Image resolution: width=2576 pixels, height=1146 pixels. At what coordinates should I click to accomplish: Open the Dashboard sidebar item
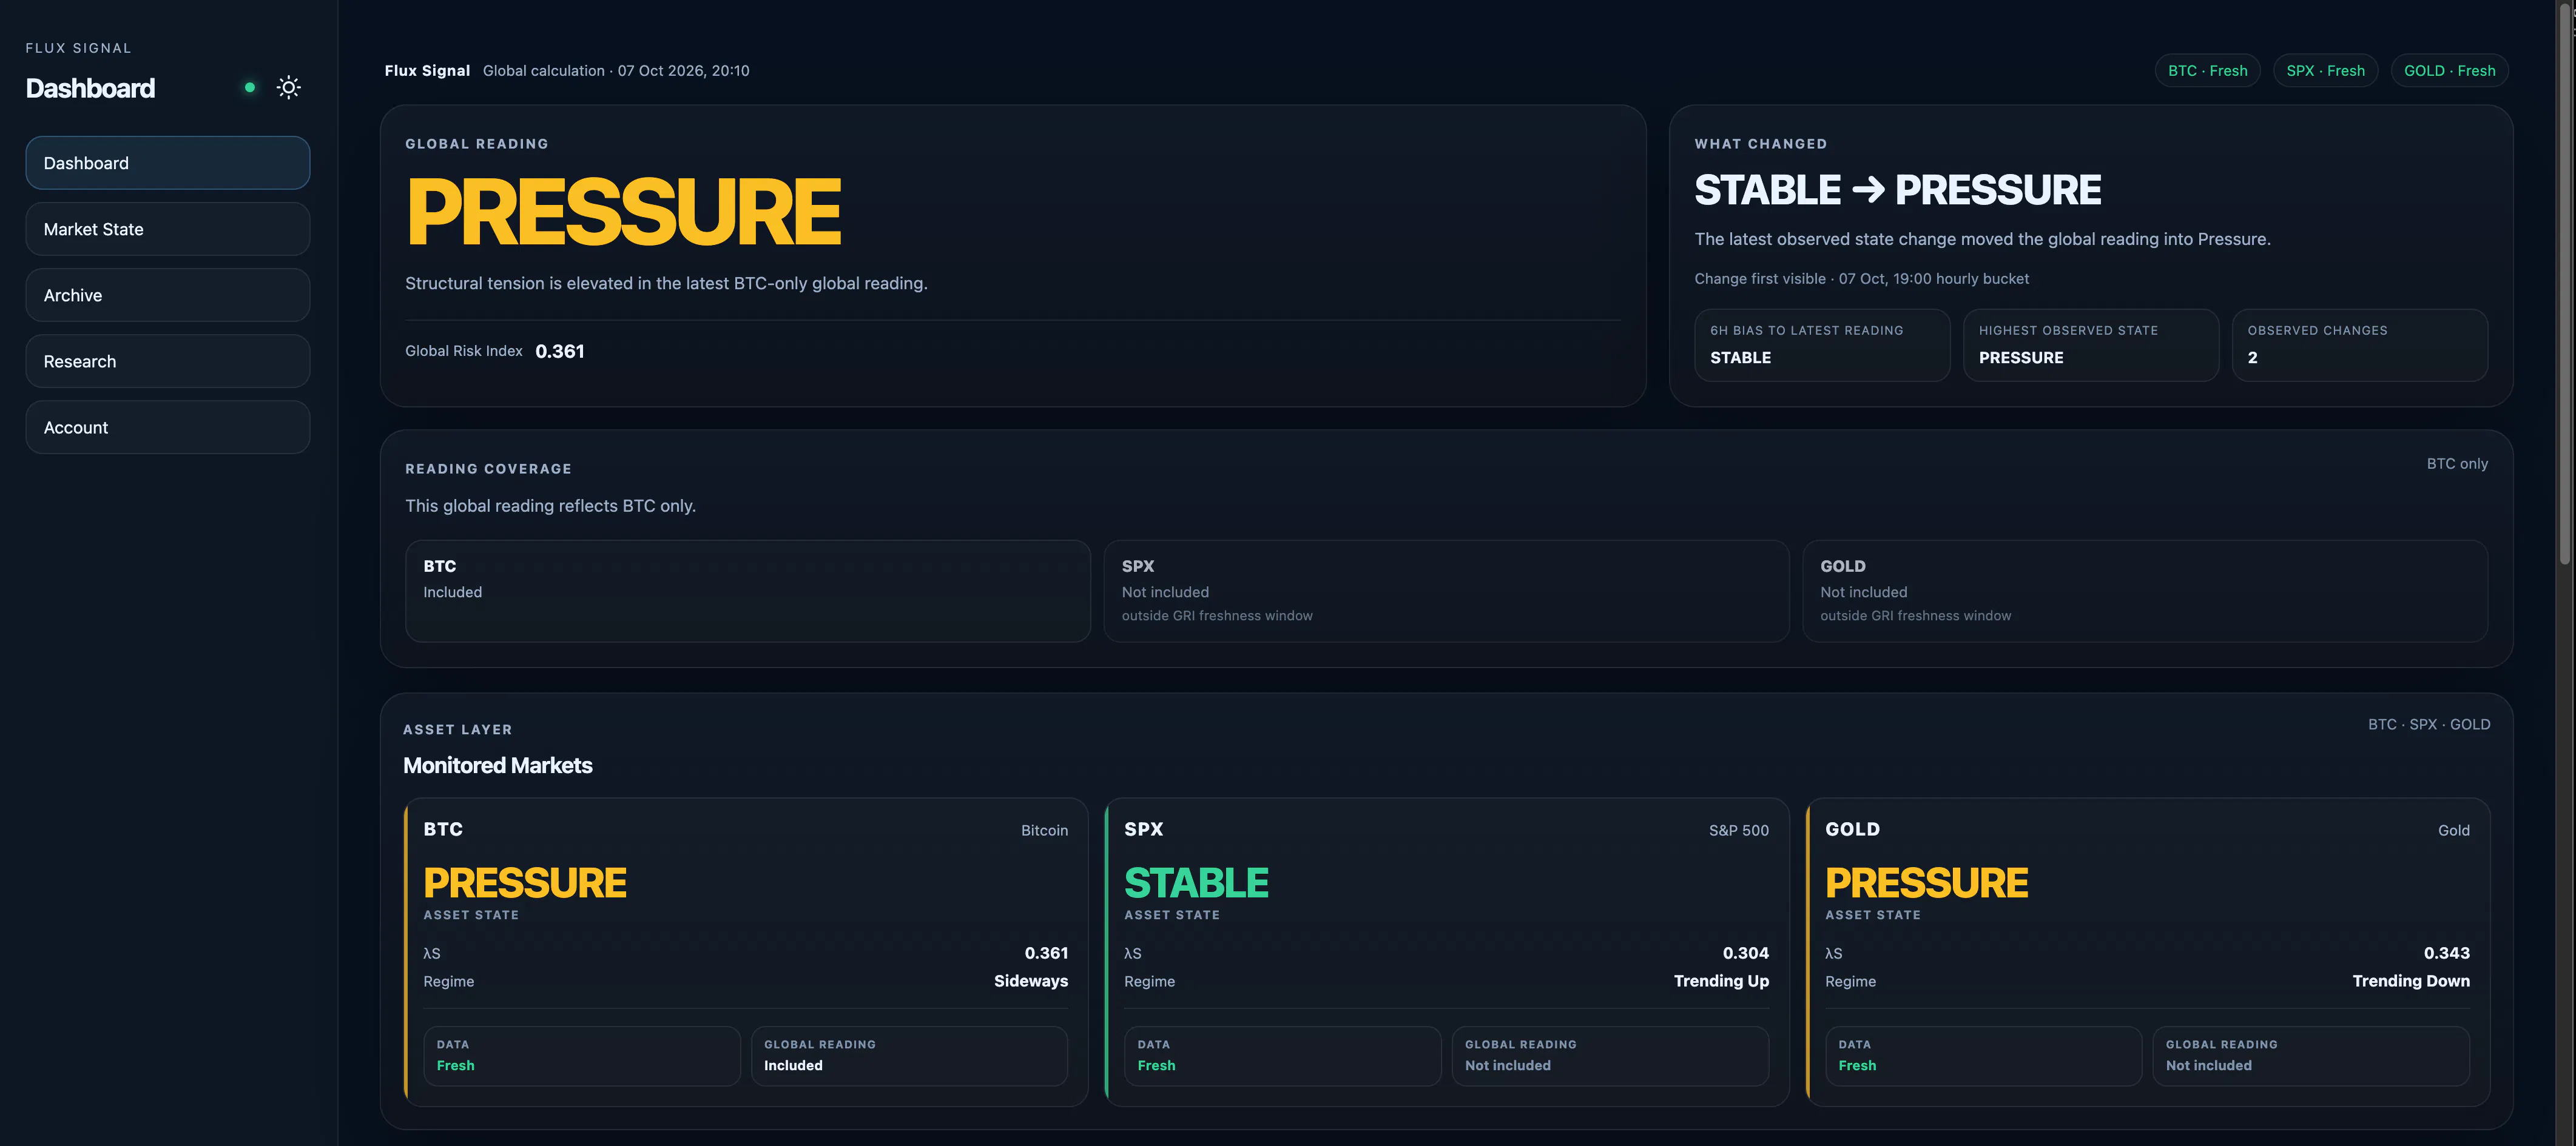click(168, 163)
